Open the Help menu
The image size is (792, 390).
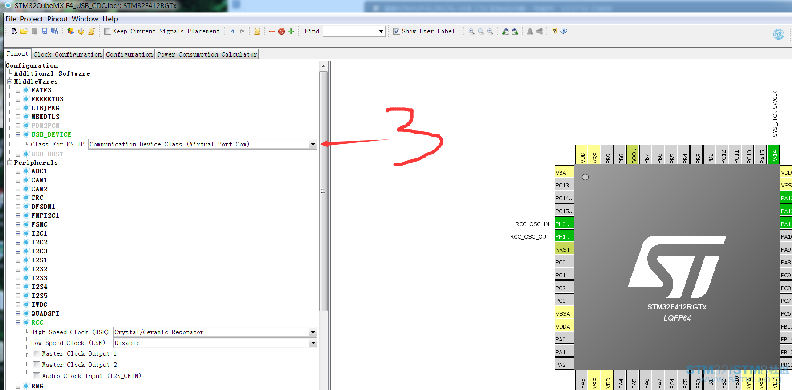click(x=110, y=19)
